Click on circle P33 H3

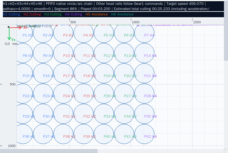(104, 114)
